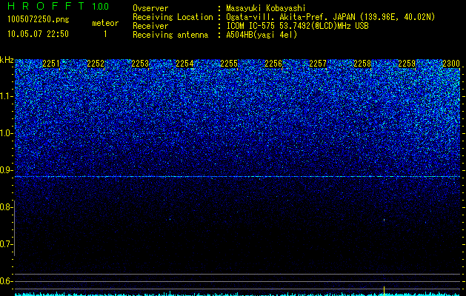Screen dimensions: 466x296
Task: Click the Receiving antenna field label
Action: 170,35
